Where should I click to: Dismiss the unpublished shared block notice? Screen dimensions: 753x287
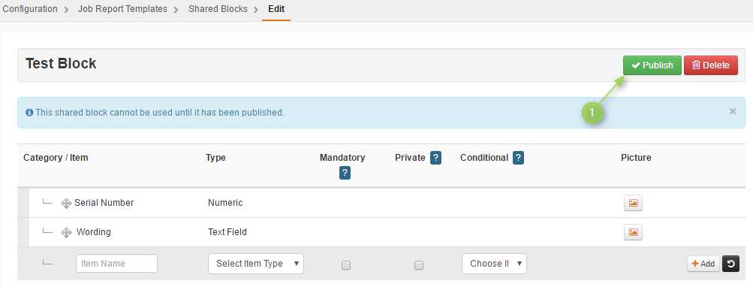pyautogui.click(x=732, y=111)
